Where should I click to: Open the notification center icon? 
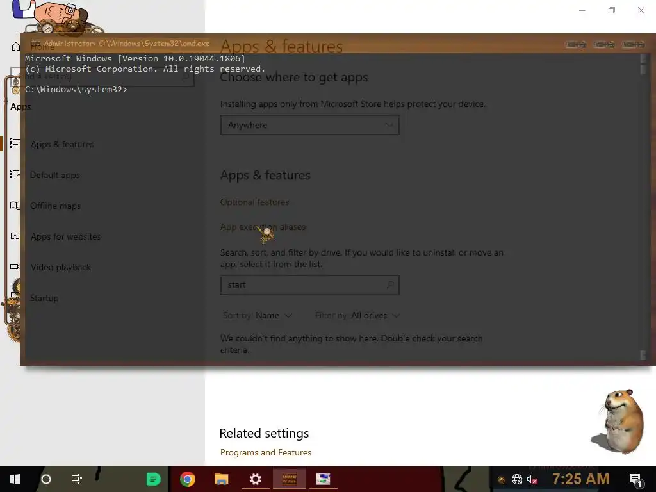click(636, 479)
